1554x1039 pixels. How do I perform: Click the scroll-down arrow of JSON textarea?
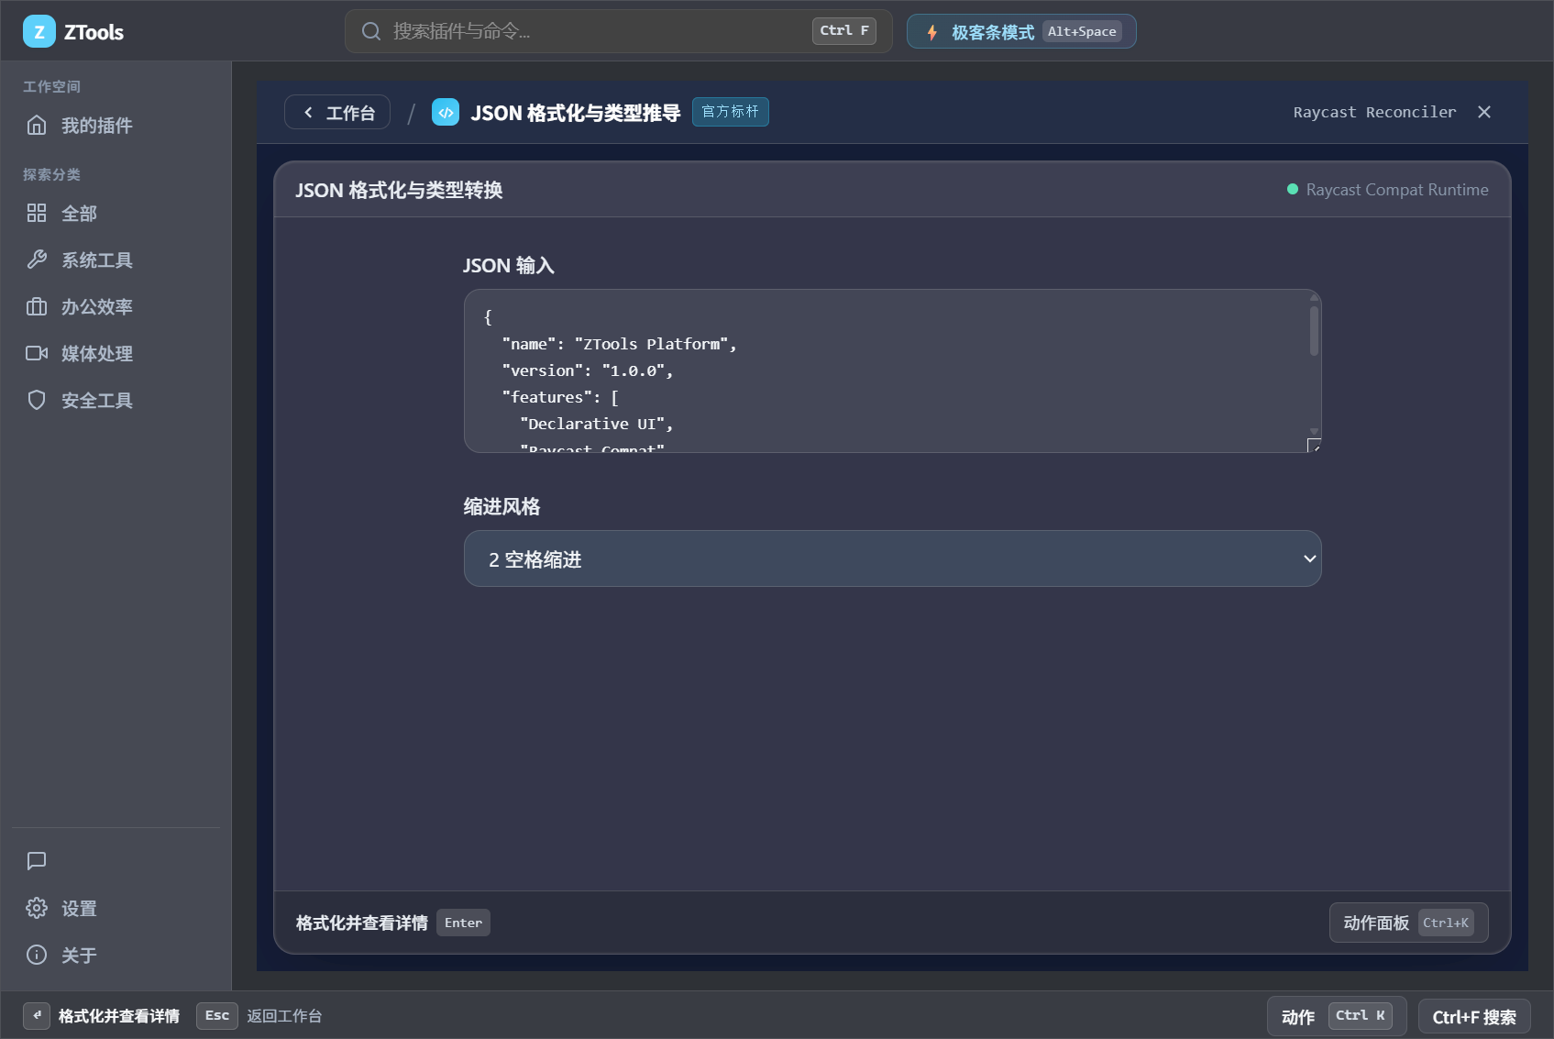coord(1314,432)
